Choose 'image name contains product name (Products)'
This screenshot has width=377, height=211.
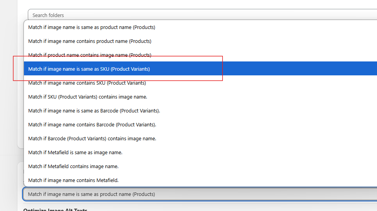90,41
